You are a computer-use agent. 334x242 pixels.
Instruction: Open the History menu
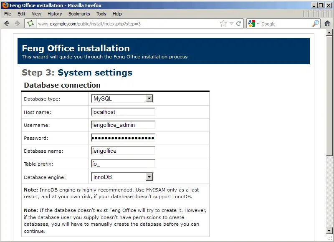[x=55, y=14]
